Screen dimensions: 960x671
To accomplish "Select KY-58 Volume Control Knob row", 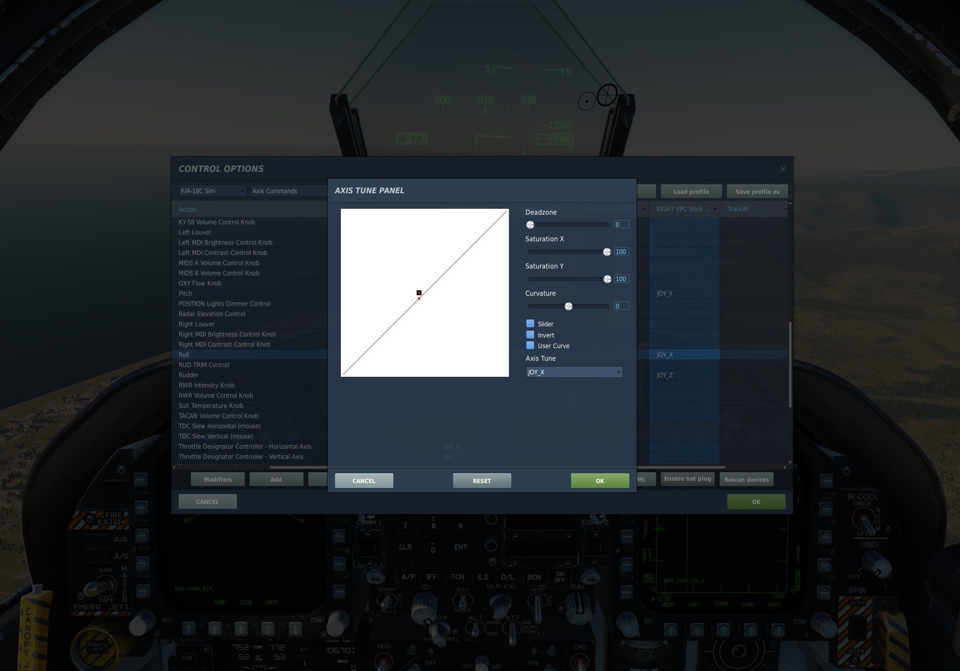I will (250, 222).
